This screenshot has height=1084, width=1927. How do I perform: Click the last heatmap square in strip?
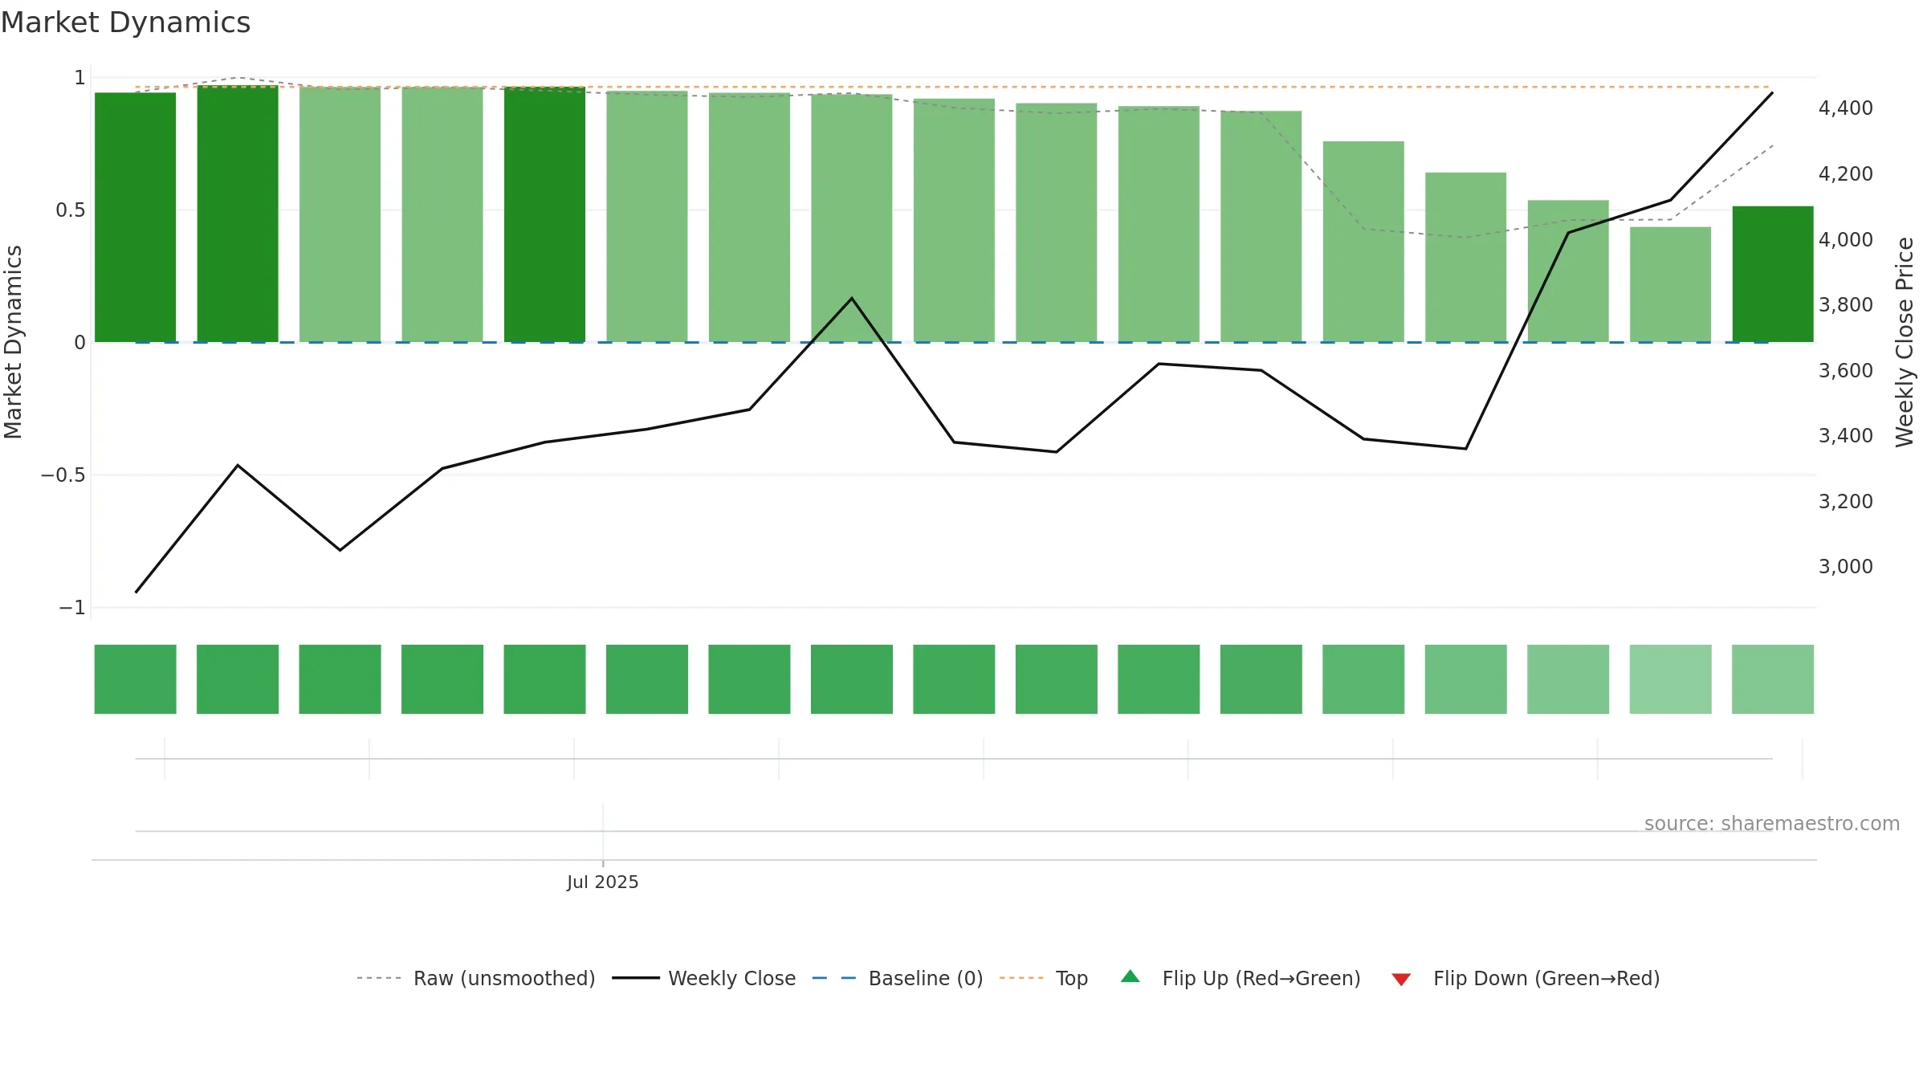pyautogui.click(x=1773, y=679)
